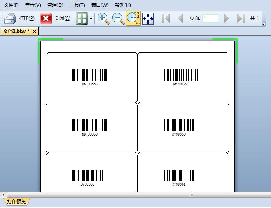Click the D708360 barcode label
The width and height of the screenshot is (271, 208).
87,177
